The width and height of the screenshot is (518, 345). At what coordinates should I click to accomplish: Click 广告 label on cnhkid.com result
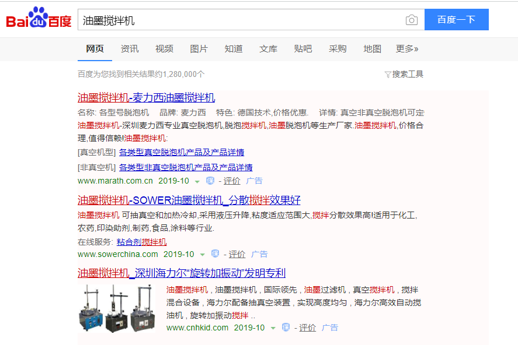click(x=330, y=328)
